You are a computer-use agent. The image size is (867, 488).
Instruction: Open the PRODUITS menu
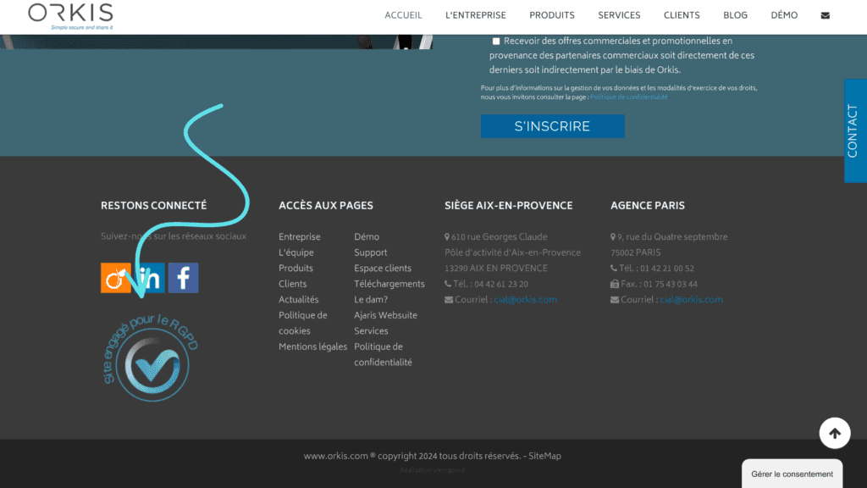tap(552, 15)
